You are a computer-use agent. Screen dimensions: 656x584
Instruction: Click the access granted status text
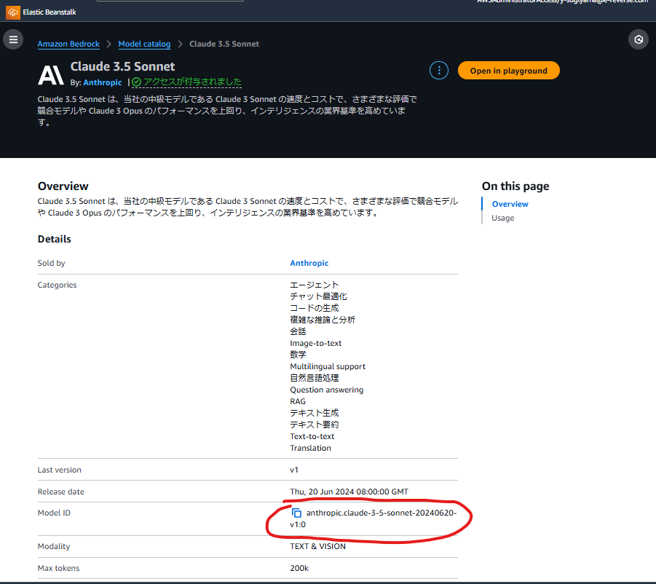coord(192,82)
